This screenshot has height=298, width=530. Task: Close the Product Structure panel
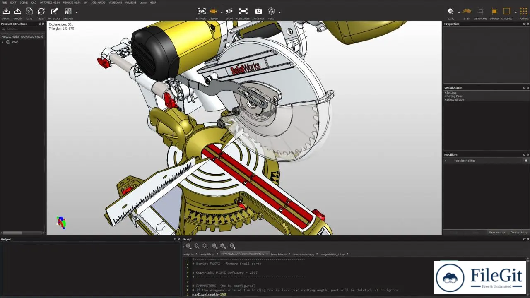[43, 24]
